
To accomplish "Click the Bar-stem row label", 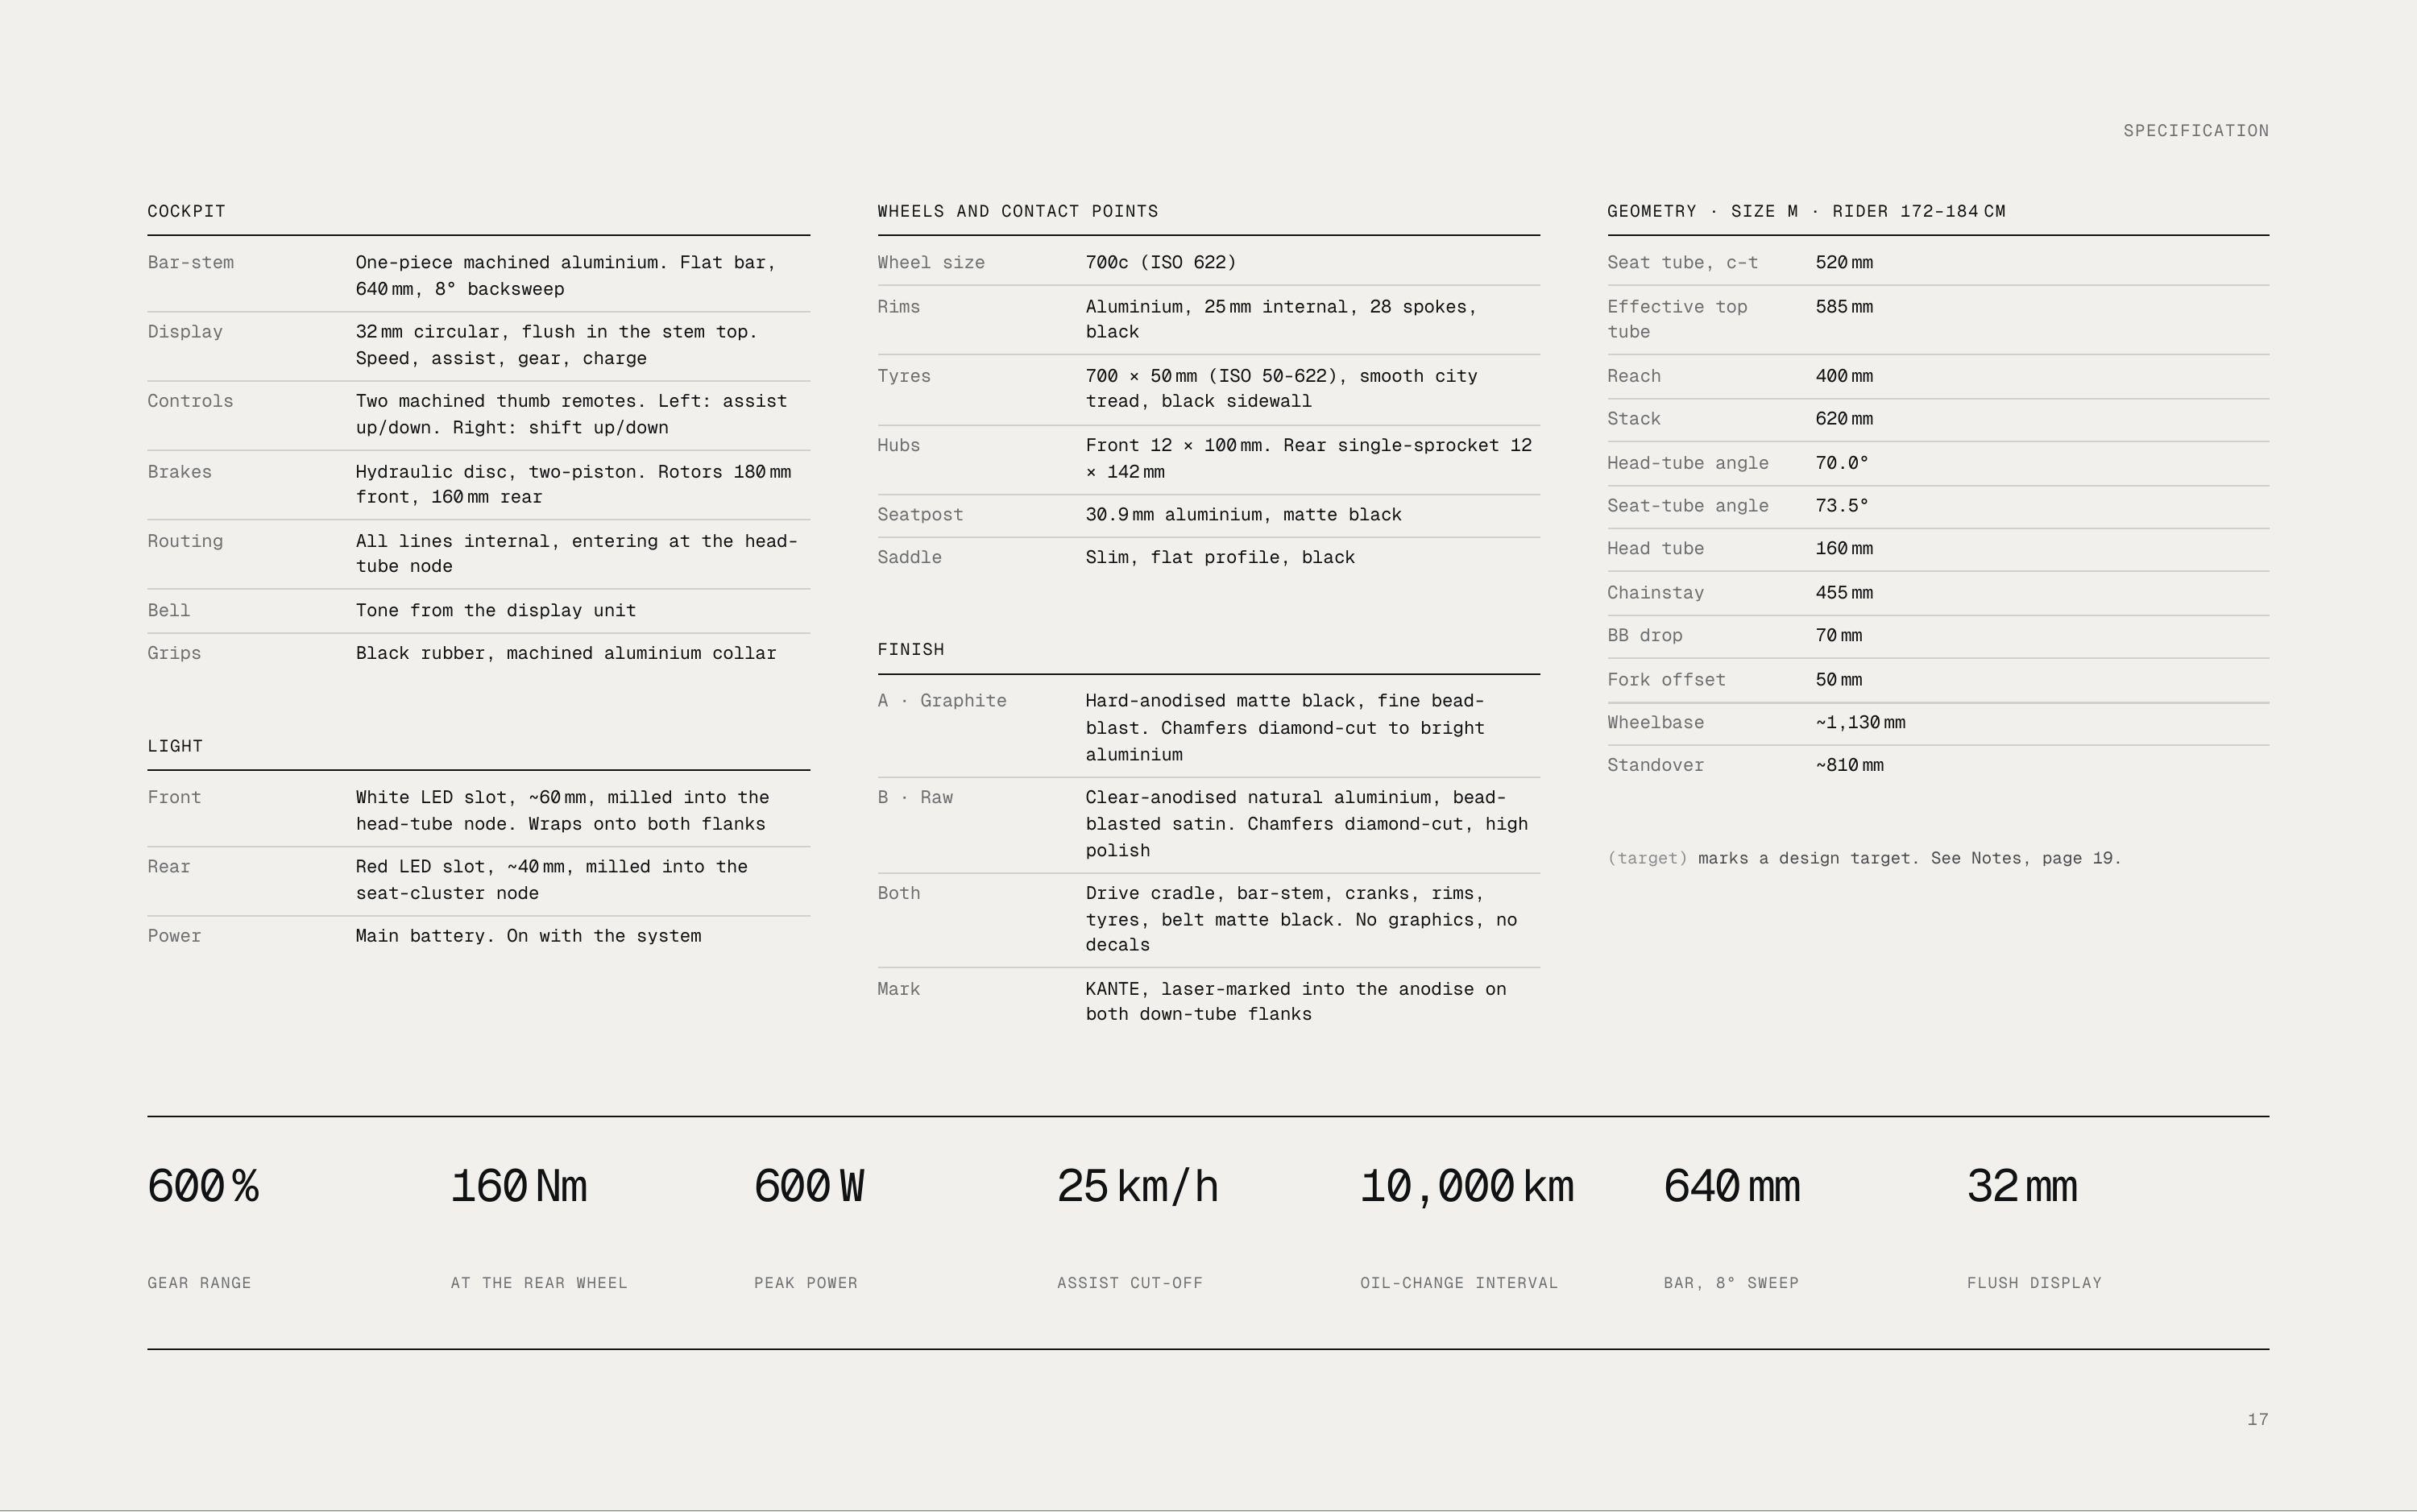I will point(191,263).
